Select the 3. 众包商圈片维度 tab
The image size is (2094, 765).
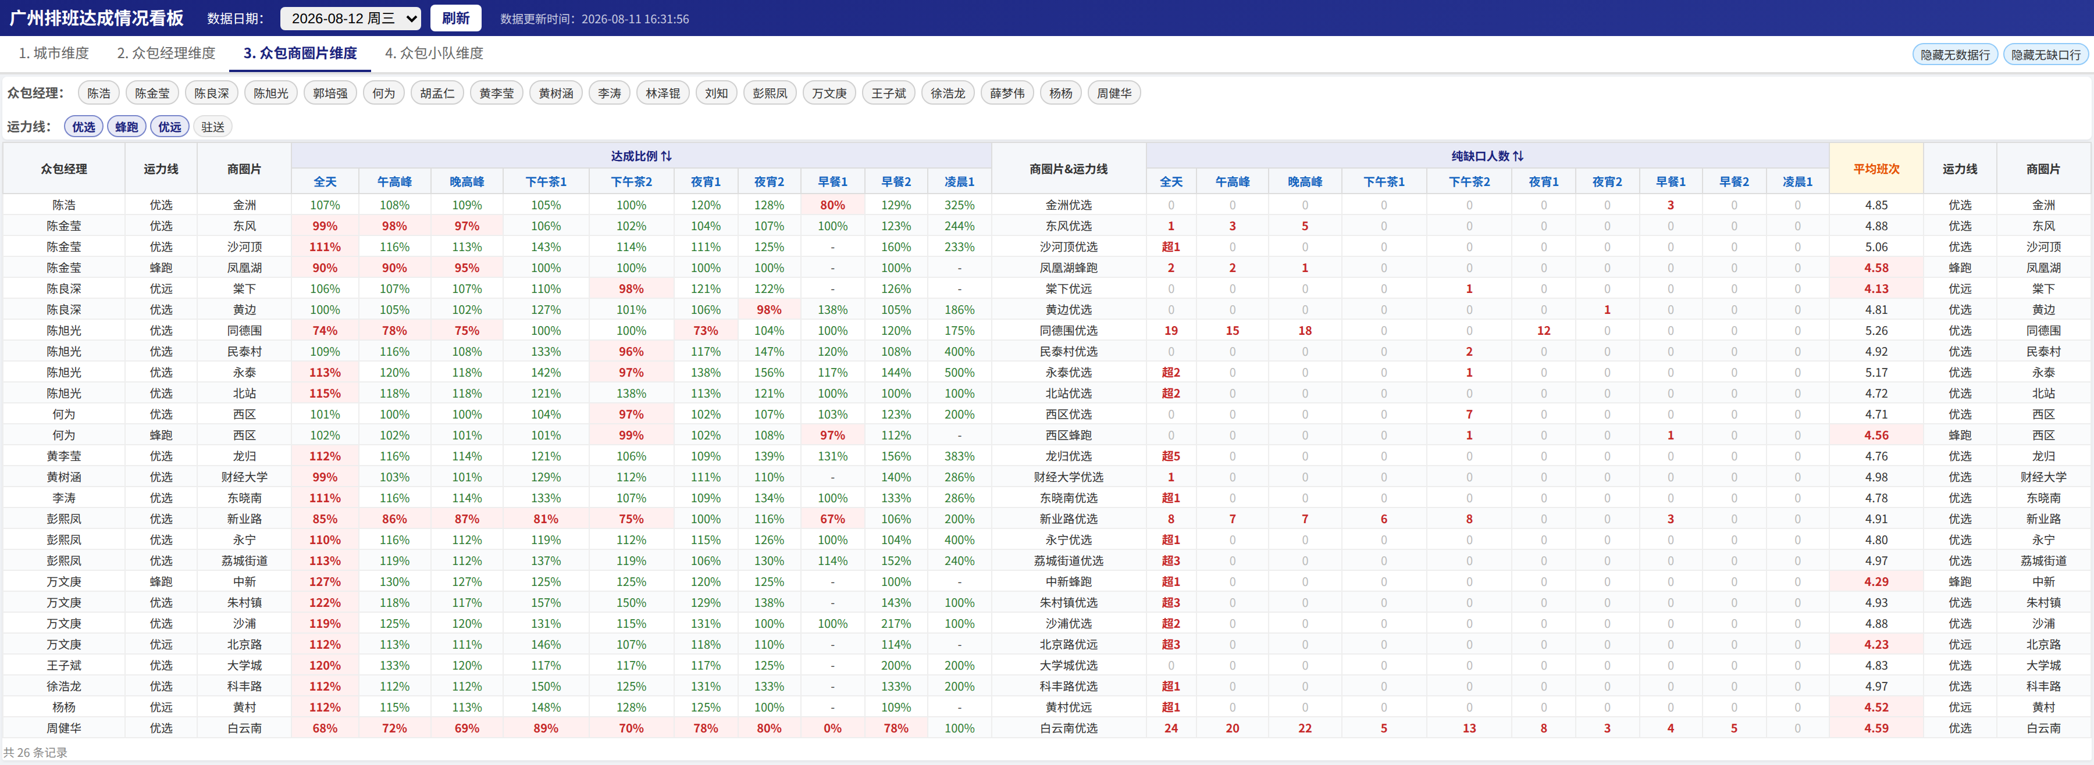tap(301, 53)
